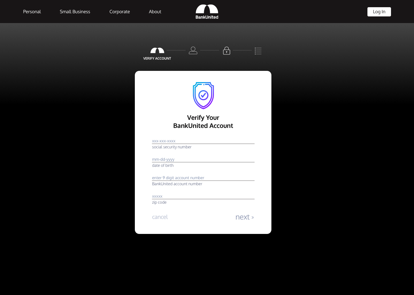The width and height of the screenshot is (414, 295).
Task: Click the 'zip code' label
Action: tap(159, 202)
